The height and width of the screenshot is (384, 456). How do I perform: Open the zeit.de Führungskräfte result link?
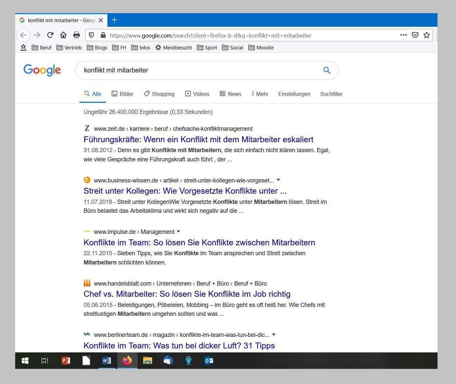coord(198,139)
